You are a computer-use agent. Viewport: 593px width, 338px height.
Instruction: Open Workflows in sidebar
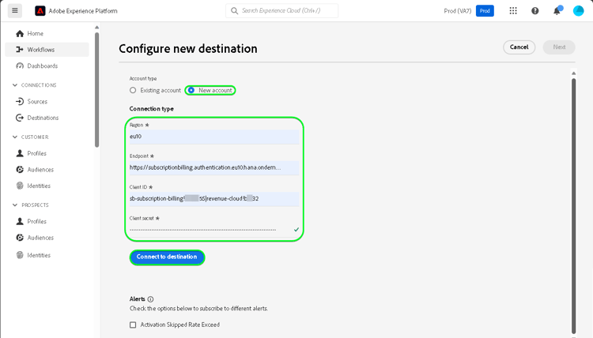coord(47,50)
